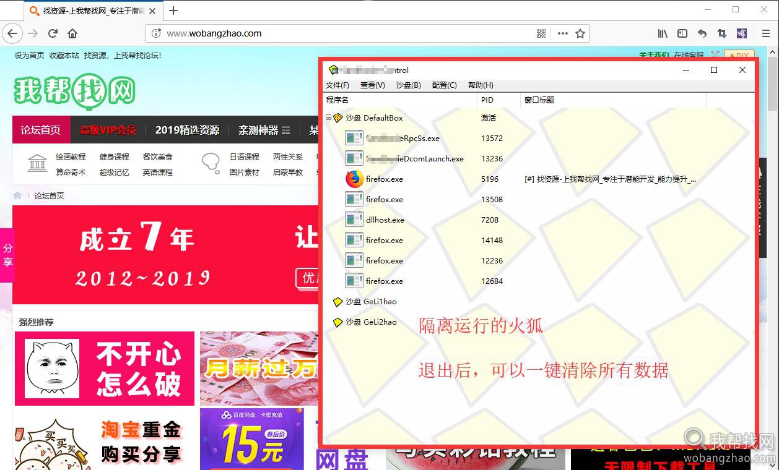Open page actions three-dot menu
Image resolution: width=779 pixels, height=470 pixels.
point(562,33)
